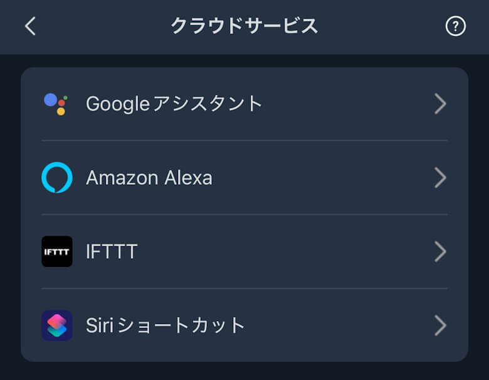Click the dark background below the list
This screenshot has height=380, width=489.
coord(244,372)
